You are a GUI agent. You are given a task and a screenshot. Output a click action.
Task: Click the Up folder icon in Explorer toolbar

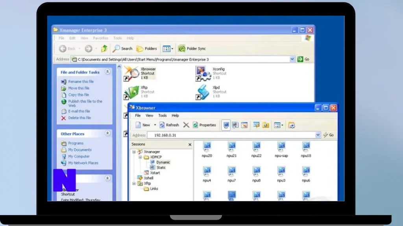pyautogui.click(x=104, y=48)
